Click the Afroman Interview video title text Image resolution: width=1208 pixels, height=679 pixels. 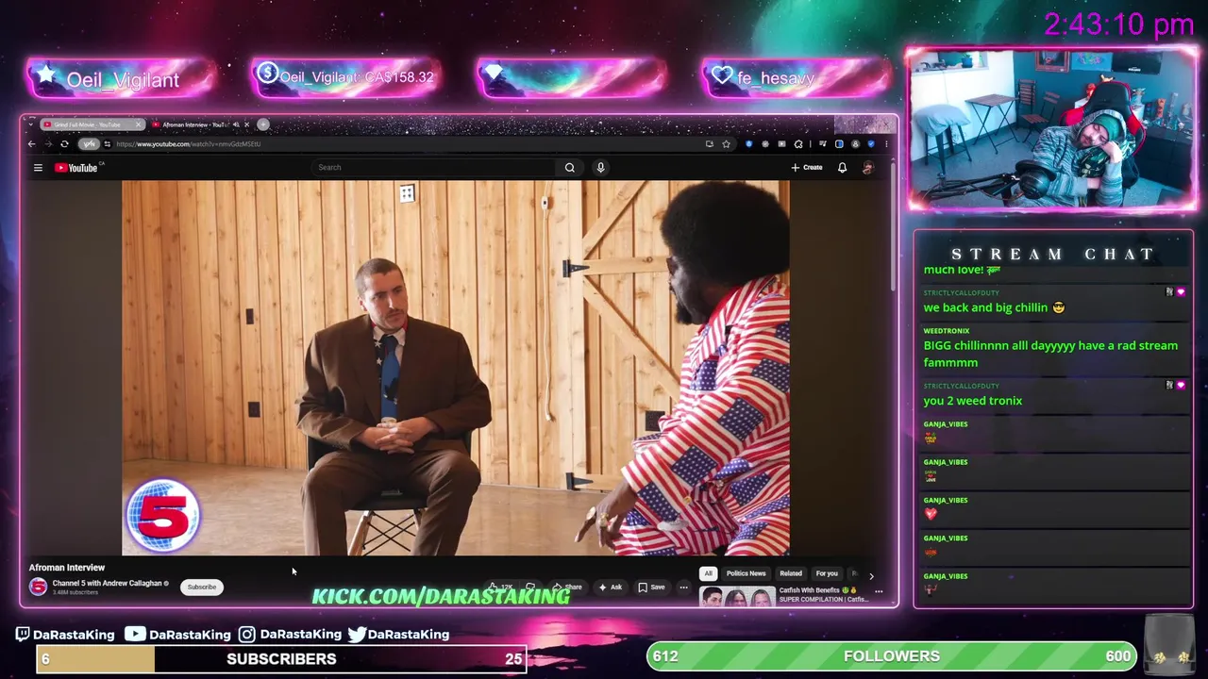point(66,568)
